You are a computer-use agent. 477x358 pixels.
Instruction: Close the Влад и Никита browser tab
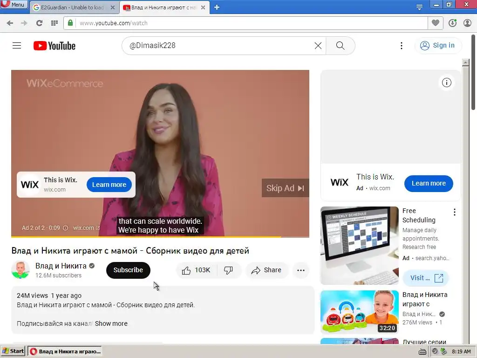pyautogui.click(x=203, y=7)
